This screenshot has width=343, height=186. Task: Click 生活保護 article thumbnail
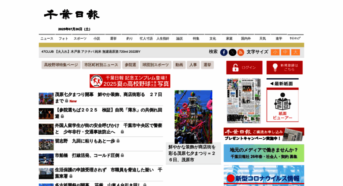click(46, 174)
